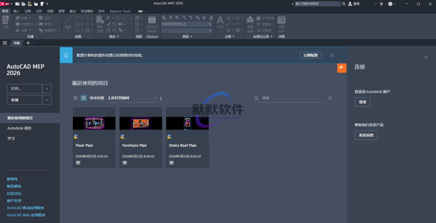Screen dimensions: 436x223
Task: Switch recent projects to list view
Action: [75, 98]
